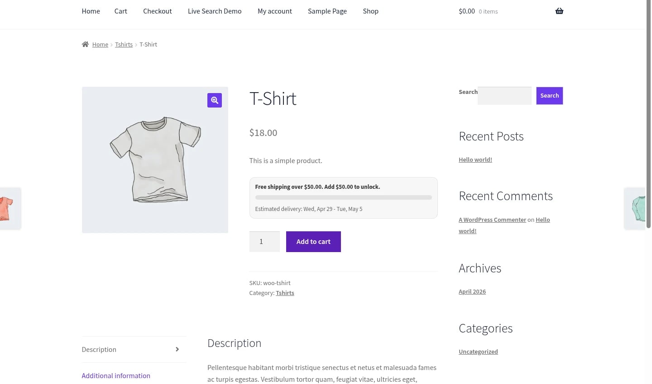This screenshot has width=652, height=384.
Task: Click the Description tab chevron arrow
Action: pos(177,349)
